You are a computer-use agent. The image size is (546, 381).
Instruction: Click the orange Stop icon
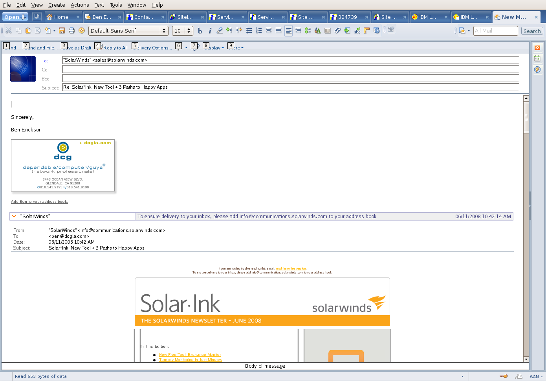coord(82,31)
